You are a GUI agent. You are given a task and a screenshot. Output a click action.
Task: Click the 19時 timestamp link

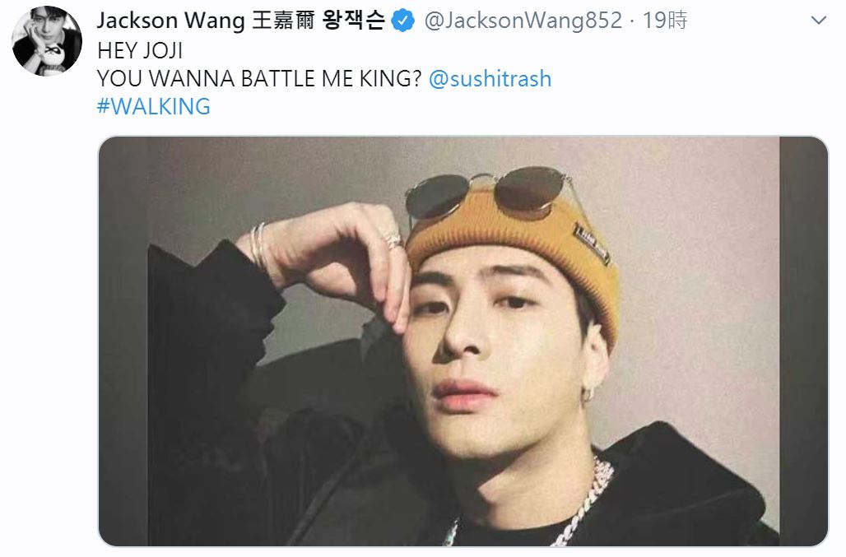click(665, 21)
